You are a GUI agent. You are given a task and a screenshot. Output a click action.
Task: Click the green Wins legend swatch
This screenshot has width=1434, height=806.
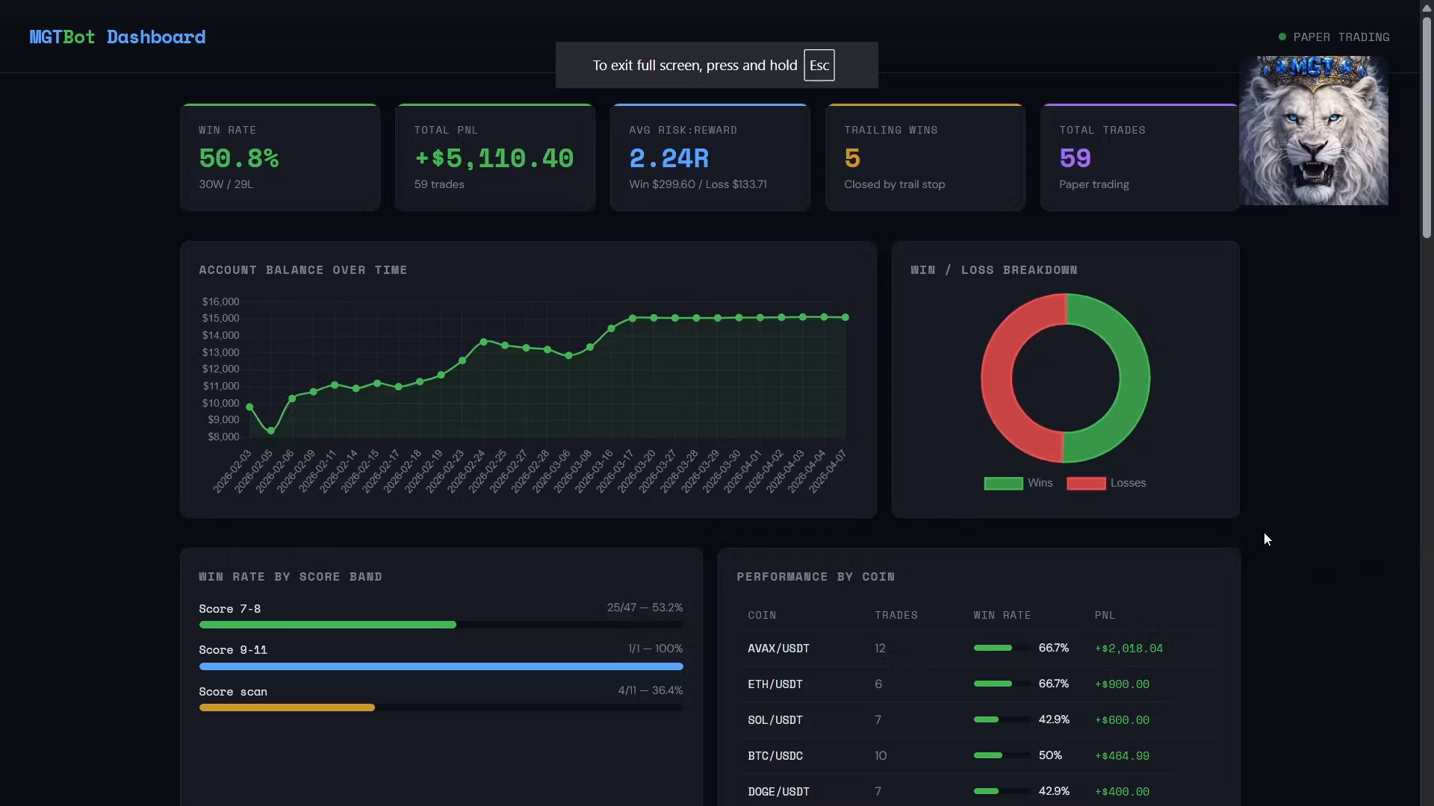coord(1003,484)
